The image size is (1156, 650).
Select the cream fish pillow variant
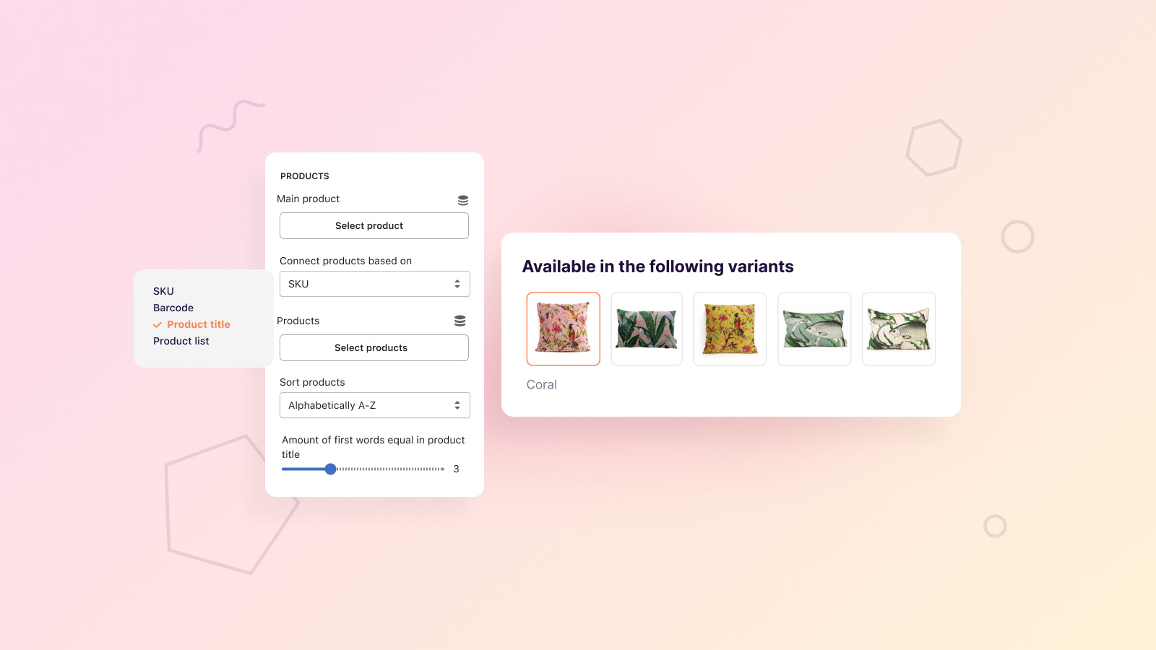(x=899, y=329)
